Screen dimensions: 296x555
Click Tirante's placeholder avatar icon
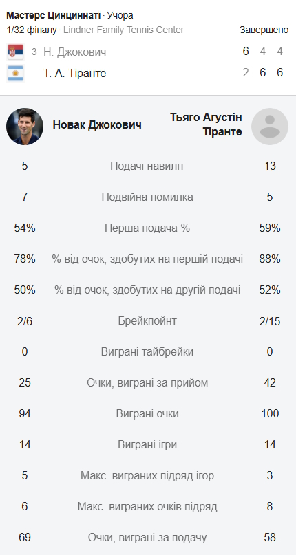[270, 127]
